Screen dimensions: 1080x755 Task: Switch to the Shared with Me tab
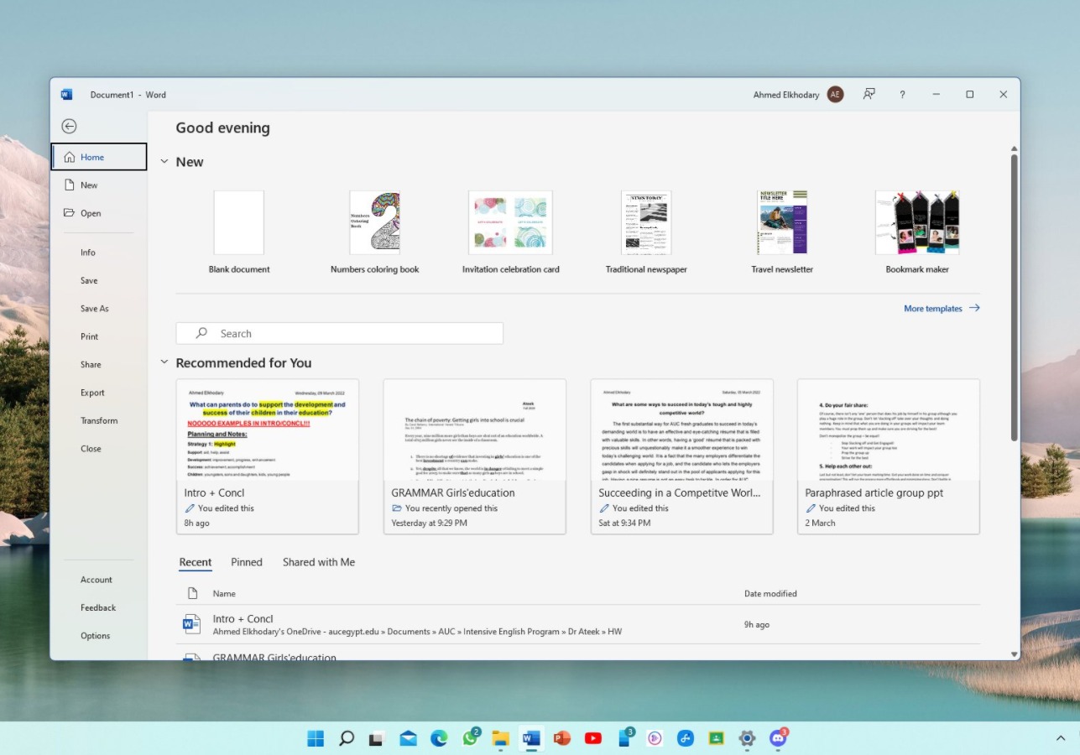pos(319,562)
